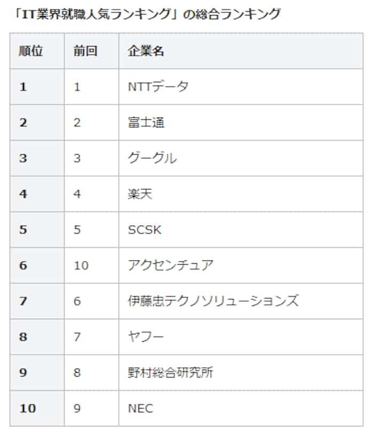Click the bold 順位 number 10 beside NEC
Image resolution: width=373 pixels, height=437 pixels.
pyautogui.click(x=28, y=409)
